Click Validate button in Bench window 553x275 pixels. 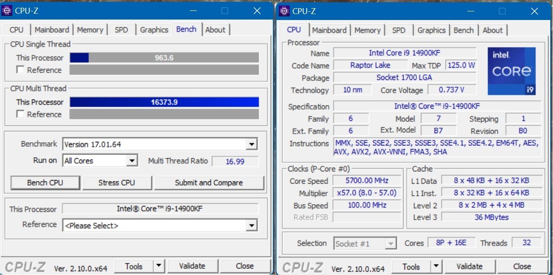tap(192, 266)
